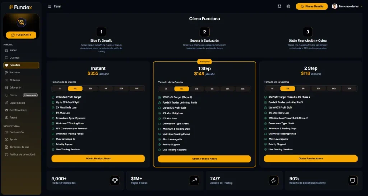Select 100k account size for 1 Step plan

(x=227, y=89)
